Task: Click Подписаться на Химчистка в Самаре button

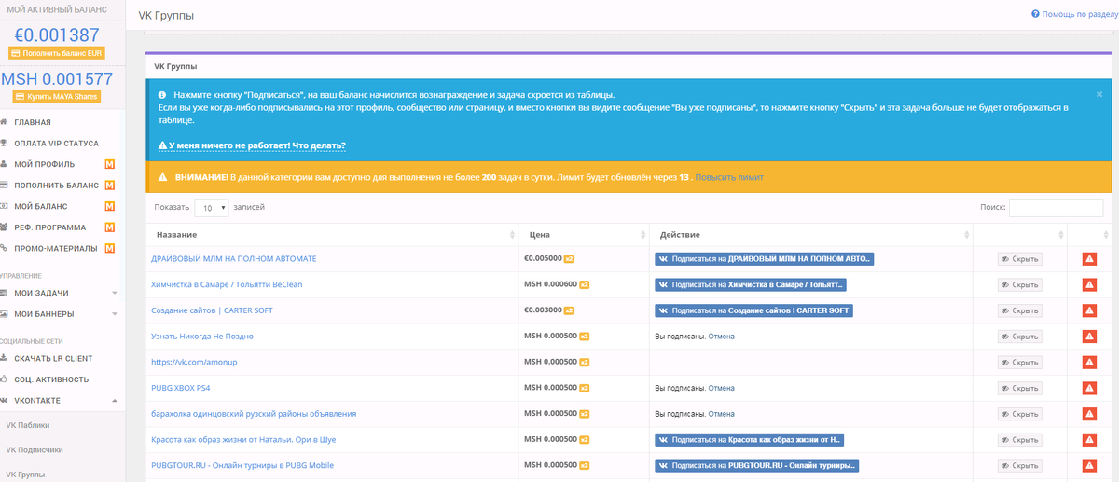Action: coord(752,284)
